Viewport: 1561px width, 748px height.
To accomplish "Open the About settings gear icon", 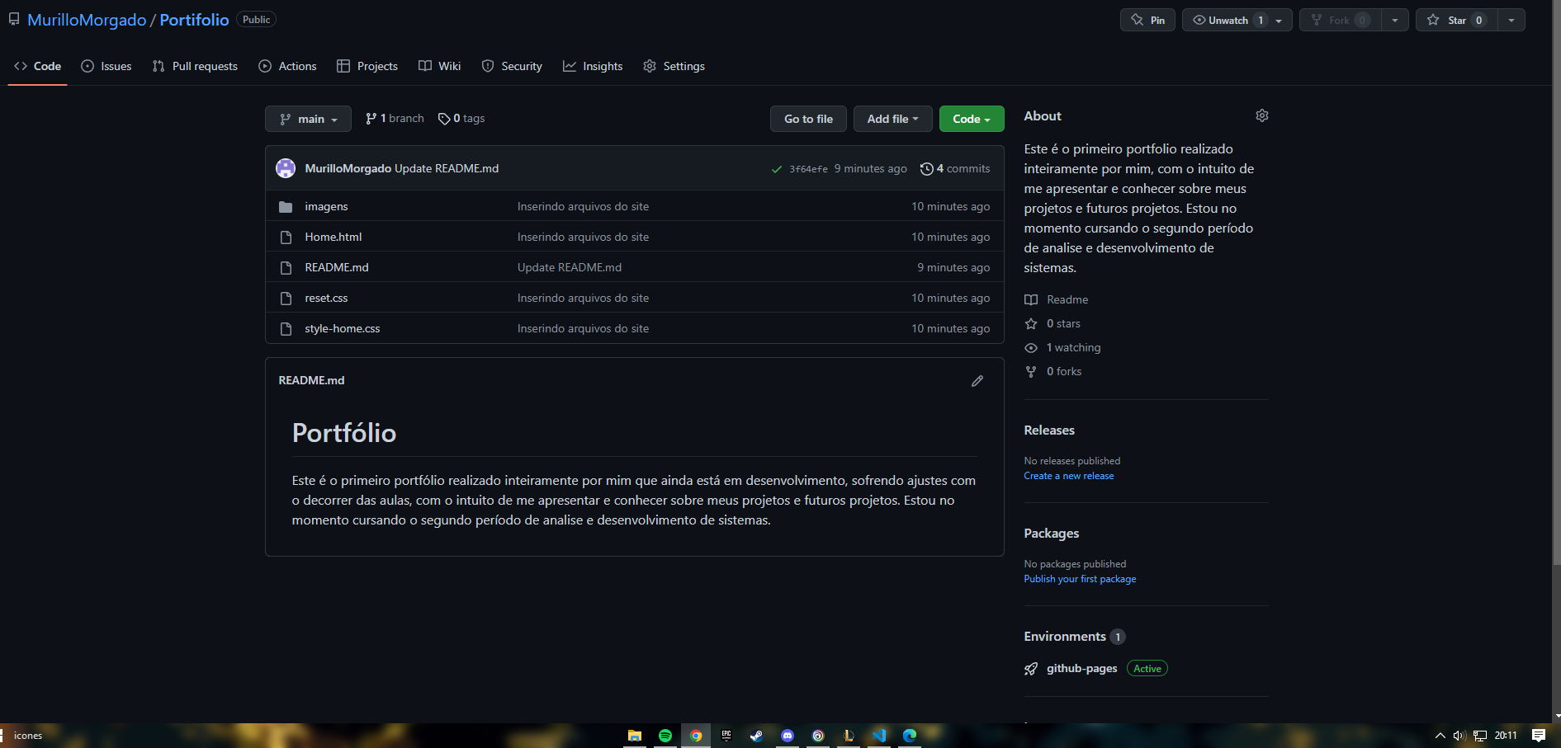I will point(1262,115).
